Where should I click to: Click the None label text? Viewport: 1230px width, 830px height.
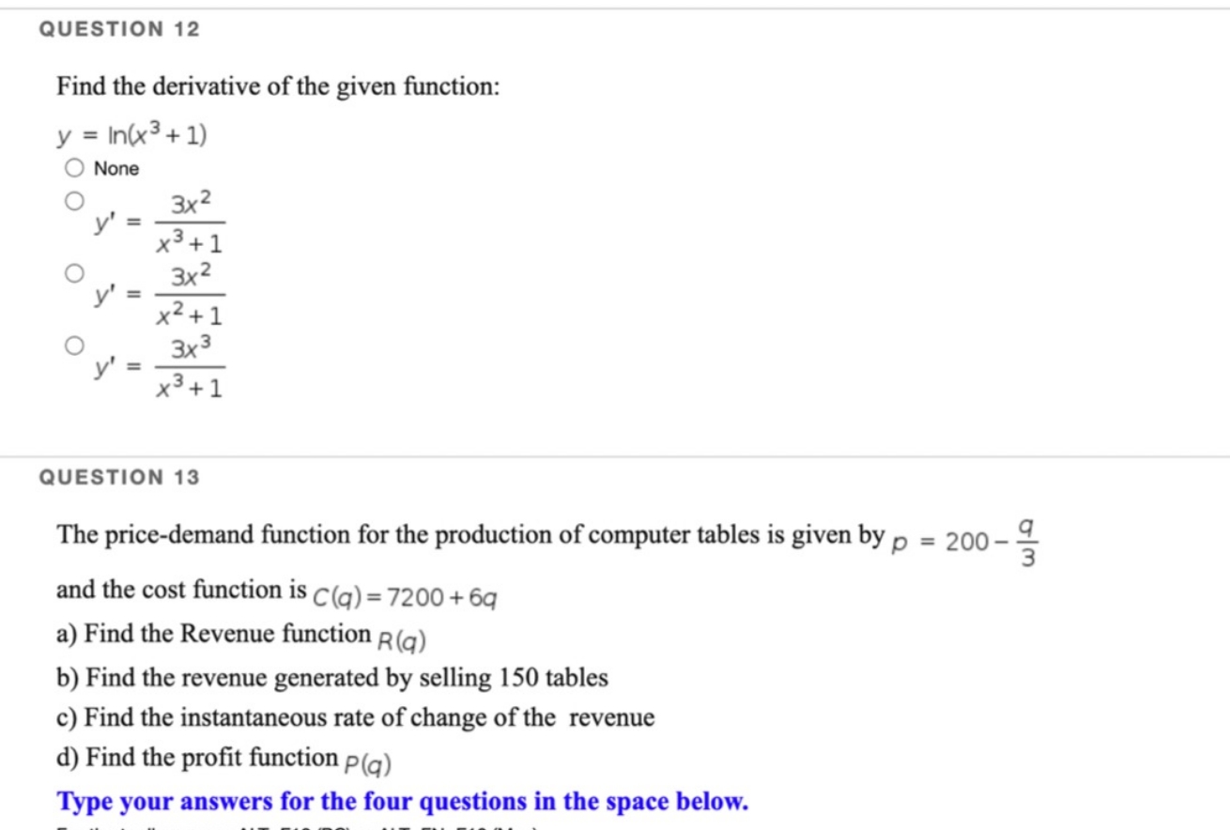click(116, 168)
